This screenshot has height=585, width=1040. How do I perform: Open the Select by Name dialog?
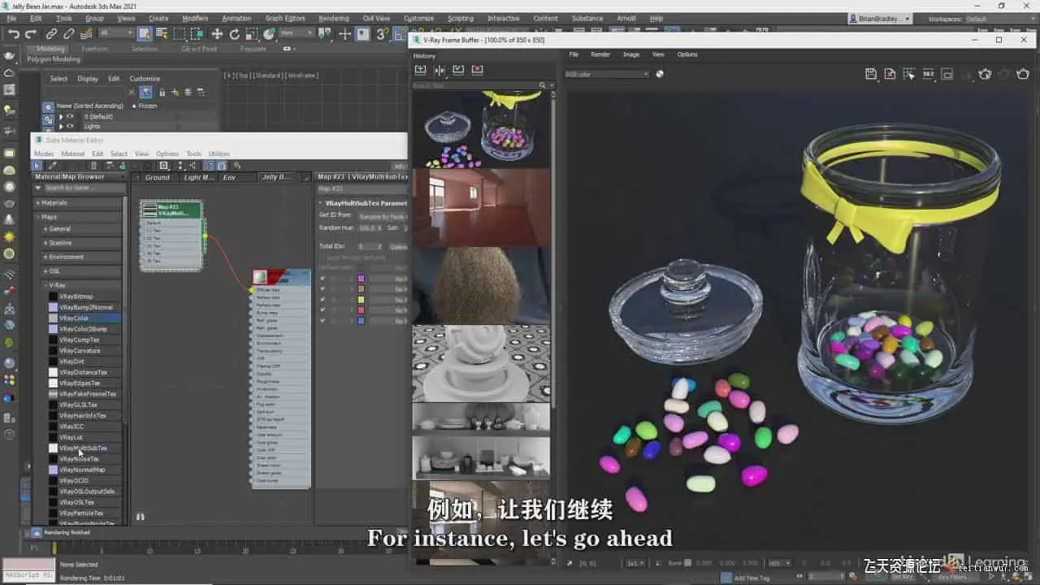pos(162,34)
